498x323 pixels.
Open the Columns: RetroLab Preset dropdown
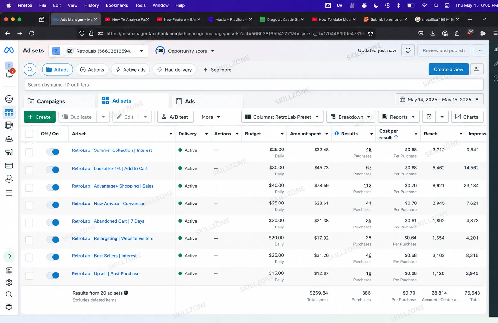coord(282,117)
